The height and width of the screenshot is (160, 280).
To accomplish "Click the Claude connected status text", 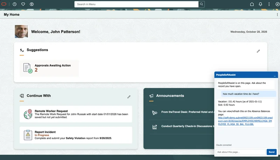I will click(224, 145).
